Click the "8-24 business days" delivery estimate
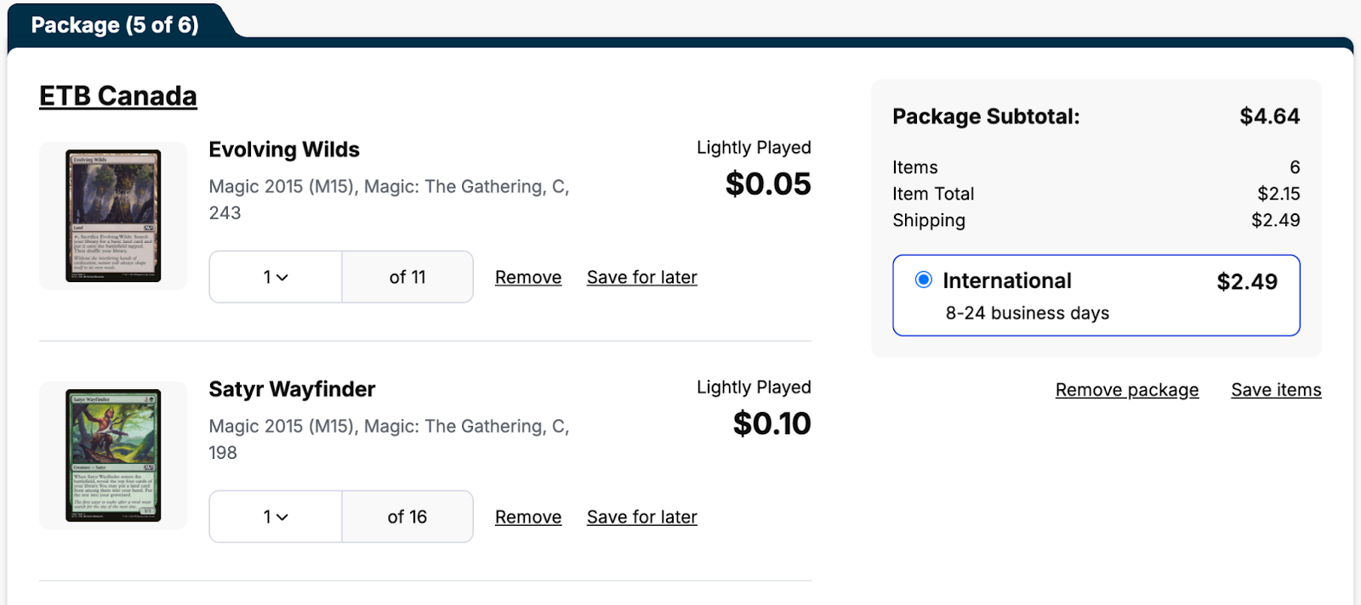 point(1027,314)
